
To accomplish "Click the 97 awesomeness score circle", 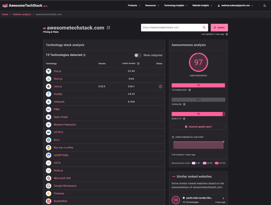I will tap(198, 62).
